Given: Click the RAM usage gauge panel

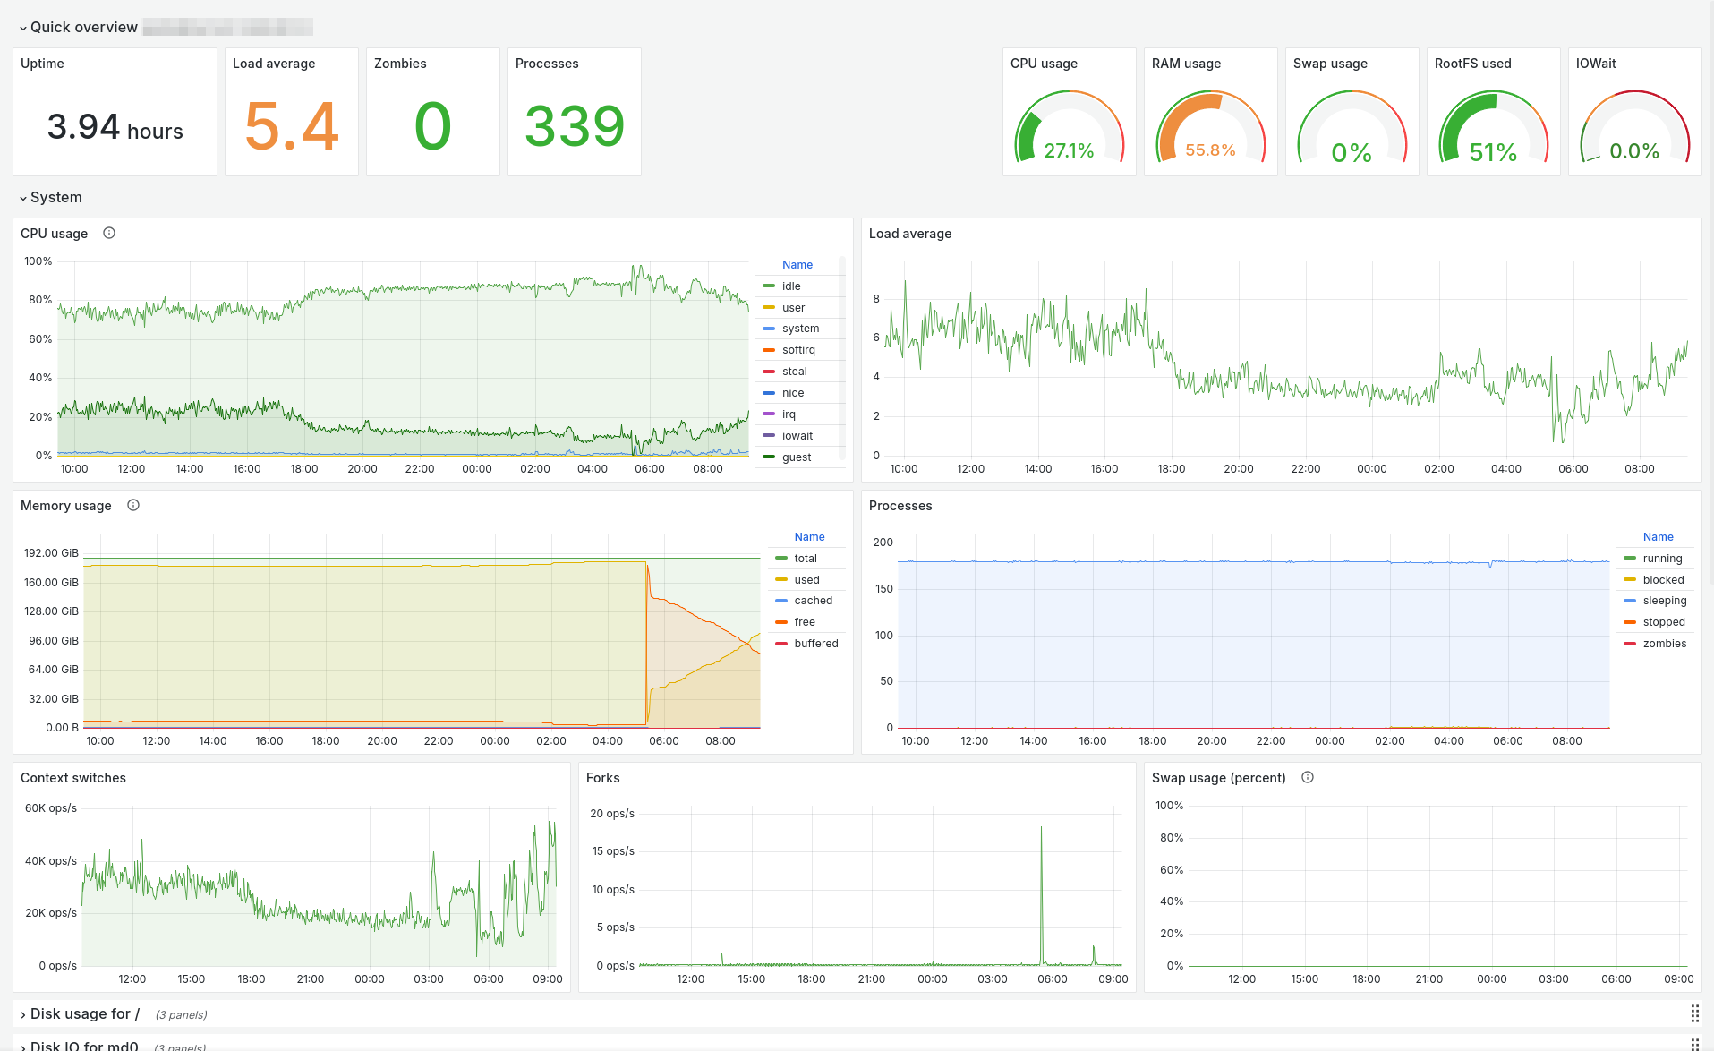Looking at the screenshot, I should [1210, 112].
